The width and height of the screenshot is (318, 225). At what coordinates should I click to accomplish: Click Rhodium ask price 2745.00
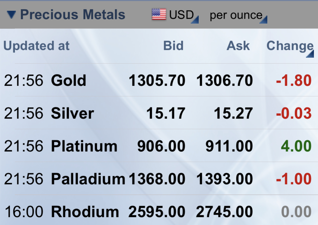click(225, 212)
